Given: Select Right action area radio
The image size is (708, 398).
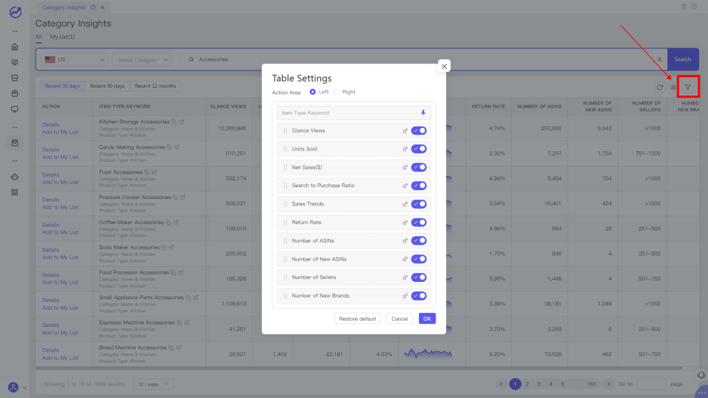Looking at the screenshot, I should (337, 92).
